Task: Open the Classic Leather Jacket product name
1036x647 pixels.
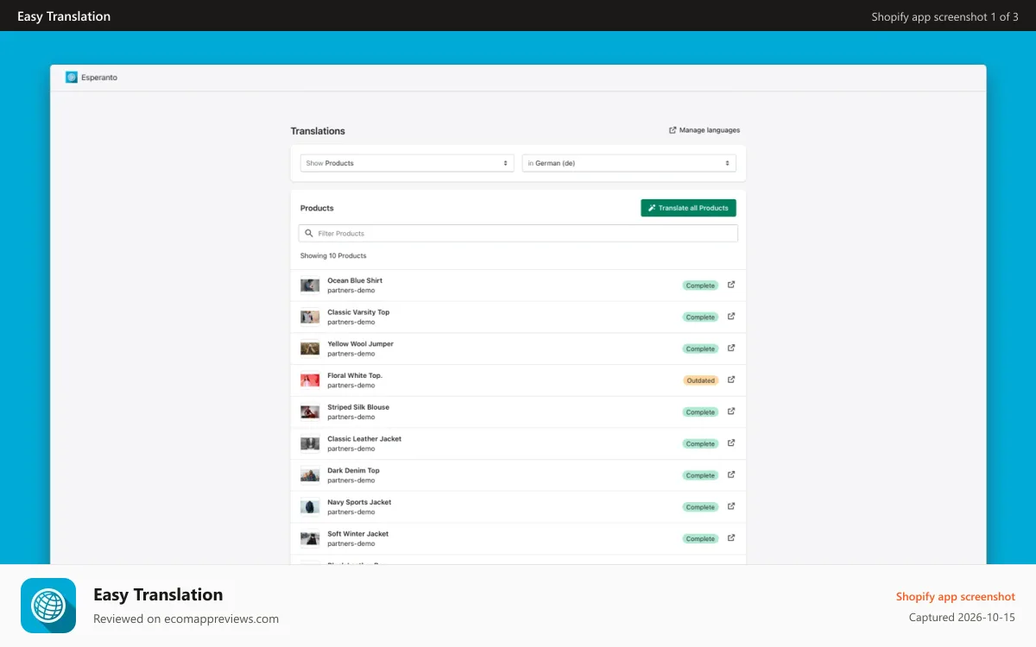Action: coord(364,438)
